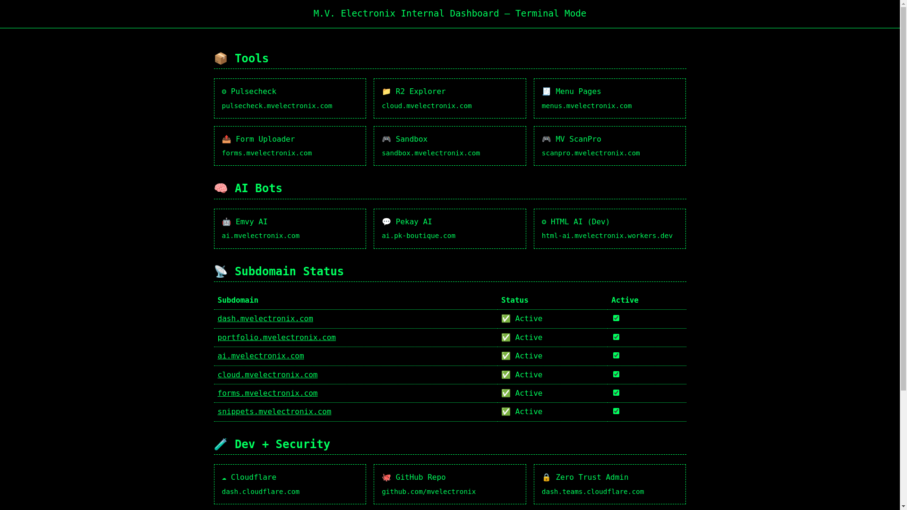Click green check status icon for dash.mvelectronix.com

point(506,319)
